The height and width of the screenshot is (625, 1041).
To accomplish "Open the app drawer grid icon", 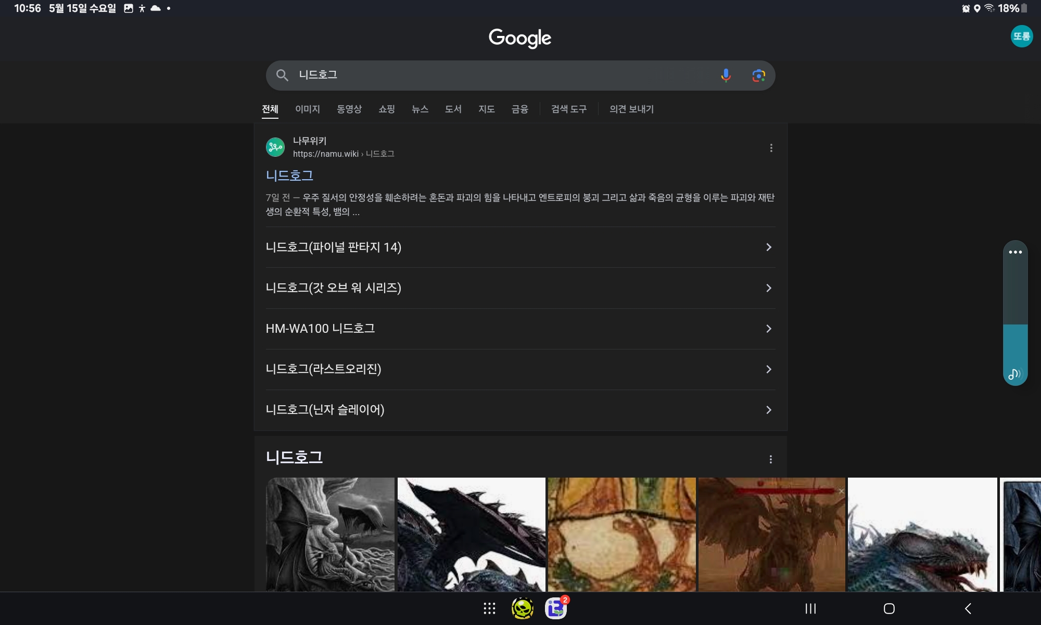I will pyautogui.click(x=489, y=608).
